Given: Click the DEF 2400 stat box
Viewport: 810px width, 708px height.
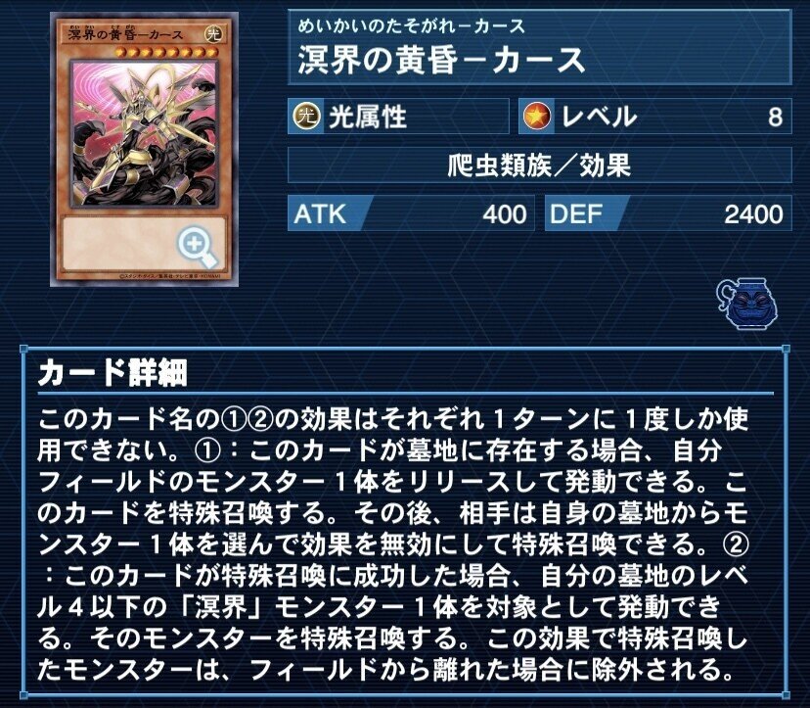Looking at the screenshot, I should (668, 213).
